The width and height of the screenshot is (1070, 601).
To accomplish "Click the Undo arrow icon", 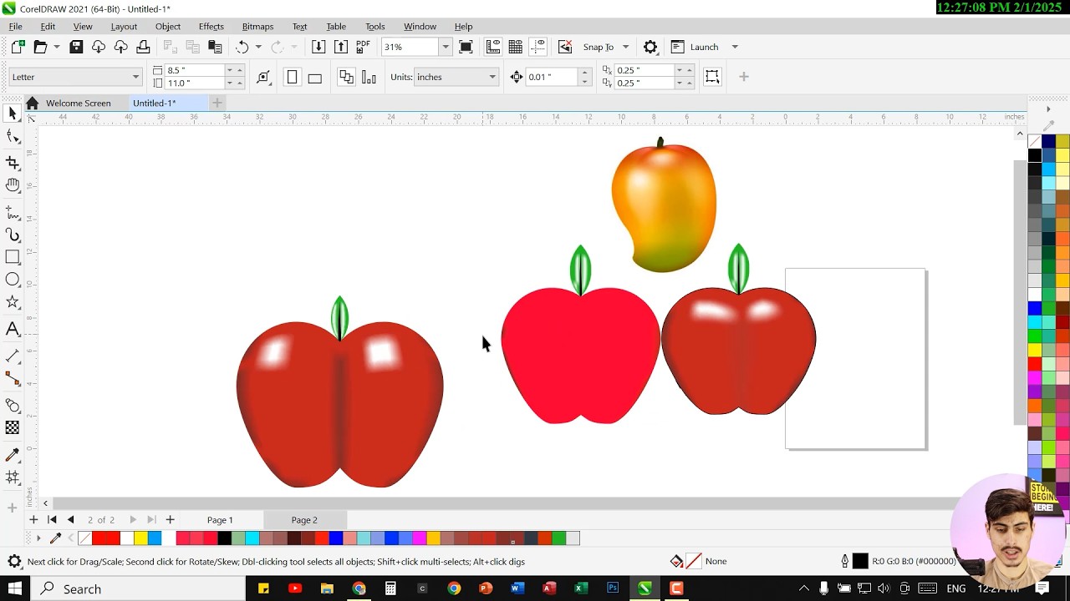I will (242, 47).
